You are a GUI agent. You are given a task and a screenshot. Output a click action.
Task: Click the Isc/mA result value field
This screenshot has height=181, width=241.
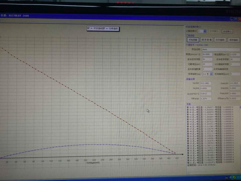tap(206, 88)
